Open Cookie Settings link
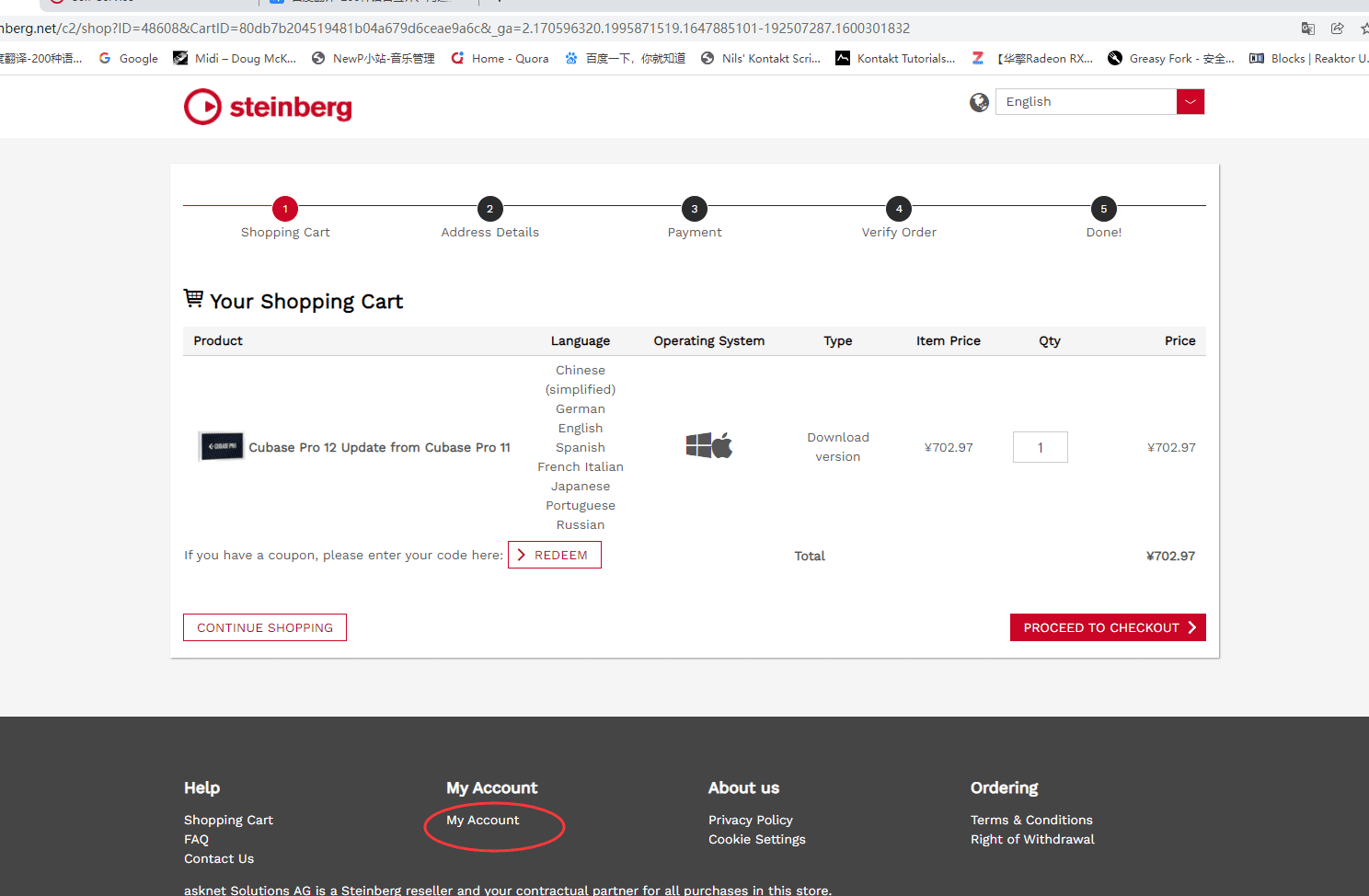Viewport: 1369px width, 896px height. point(757,839)
